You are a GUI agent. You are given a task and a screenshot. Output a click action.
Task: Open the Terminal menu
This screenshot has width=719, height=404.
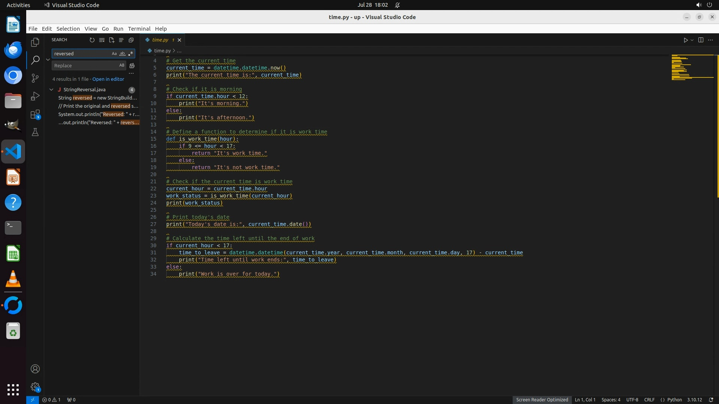[x=139, y=29]
